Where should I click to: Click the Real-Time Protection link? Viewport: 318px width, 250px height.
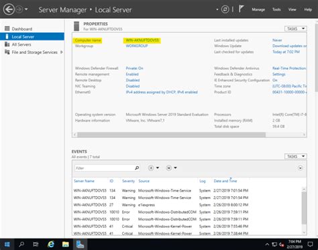point(289,69)
